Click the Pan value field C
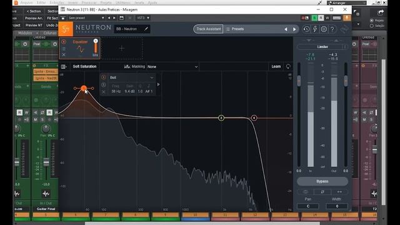Image resolution: width=400 pixels, height=225 pixels. tap(308, 206)
